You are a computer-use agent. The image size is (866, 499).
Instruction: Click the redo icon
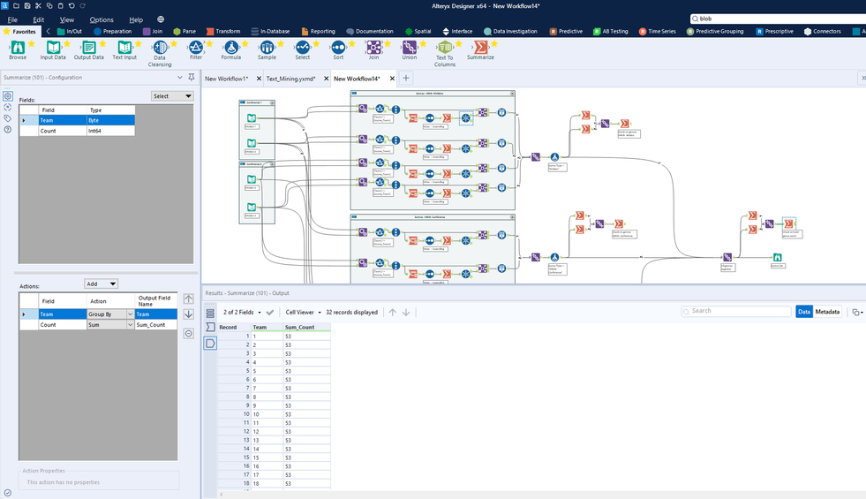(x=82, y=5)
